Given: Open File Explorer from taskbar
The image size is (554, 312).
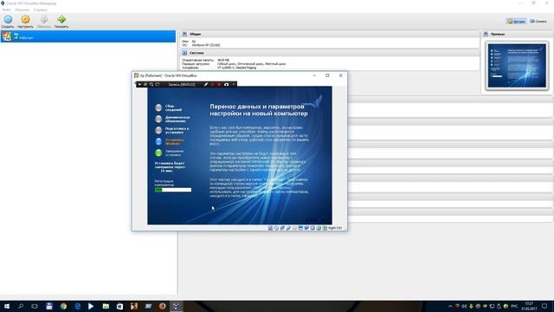Looking at the screenshot, I should pyautogui.click(x=106, y=306).
